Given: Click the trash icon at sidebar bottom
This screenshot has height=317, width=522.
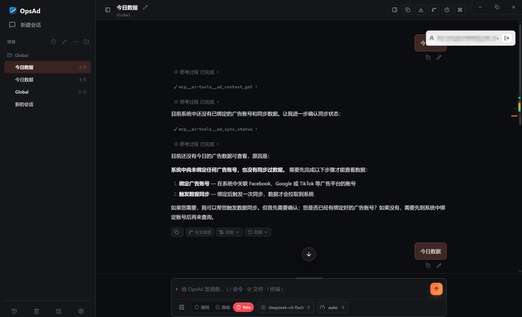Looking at the screenshot, I should 37,311.
